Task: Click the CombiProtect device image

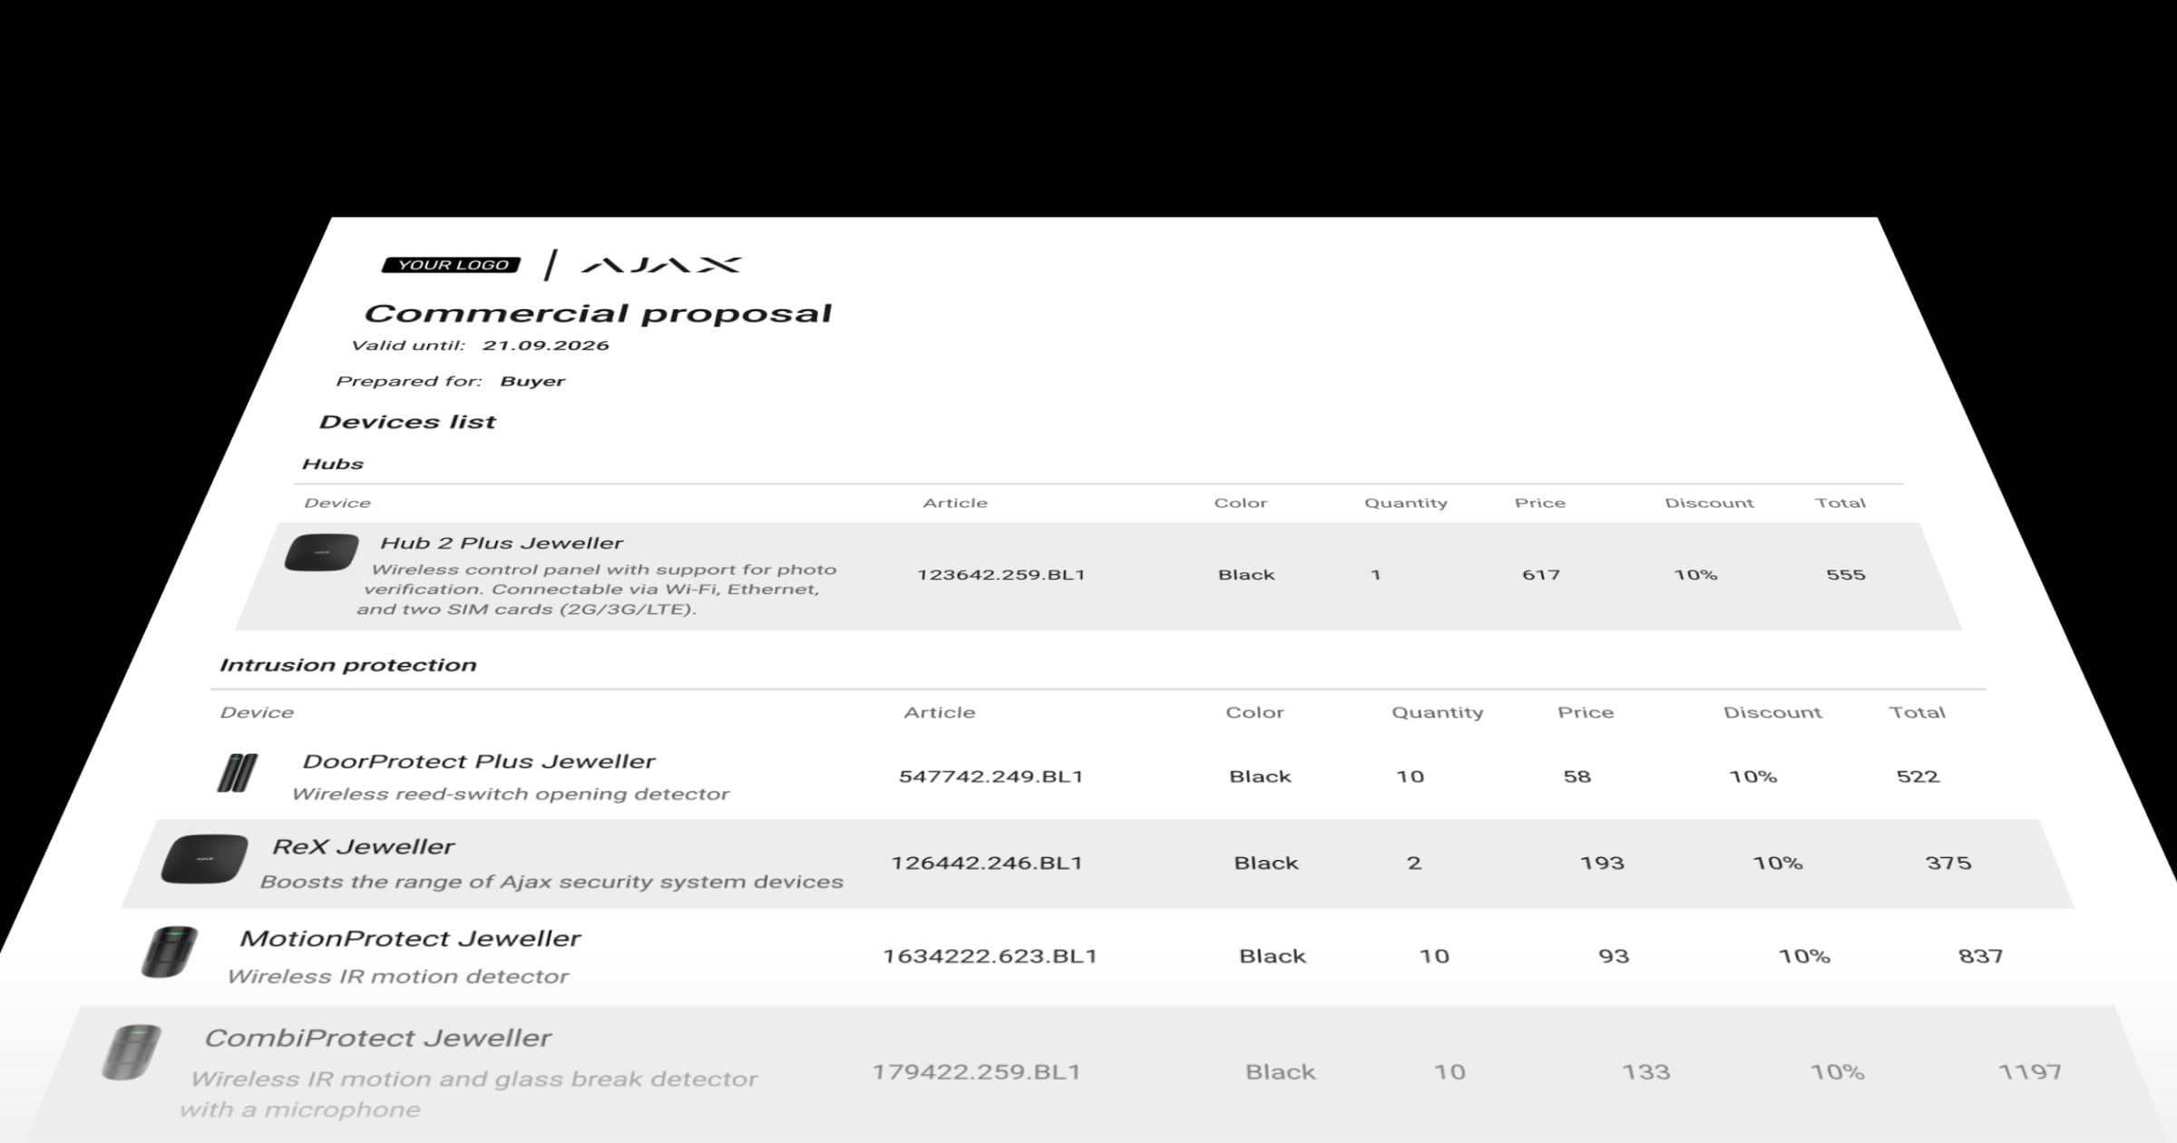Action: click(132, 1052)
